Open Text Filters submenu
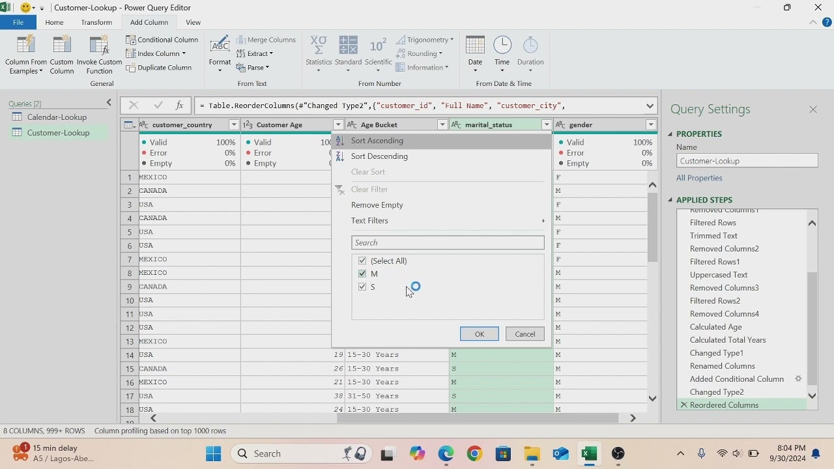834x469 pixels. pos(442,221)
